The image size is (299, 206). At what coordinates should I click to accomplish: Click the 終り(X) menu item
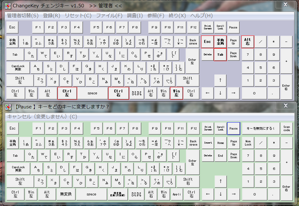[x=177, y=16]
